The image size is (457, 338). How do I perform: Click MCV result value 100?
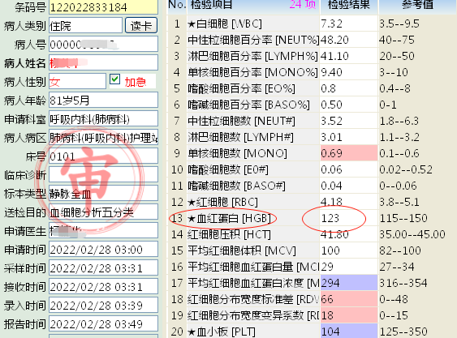[x=349, y=250]
